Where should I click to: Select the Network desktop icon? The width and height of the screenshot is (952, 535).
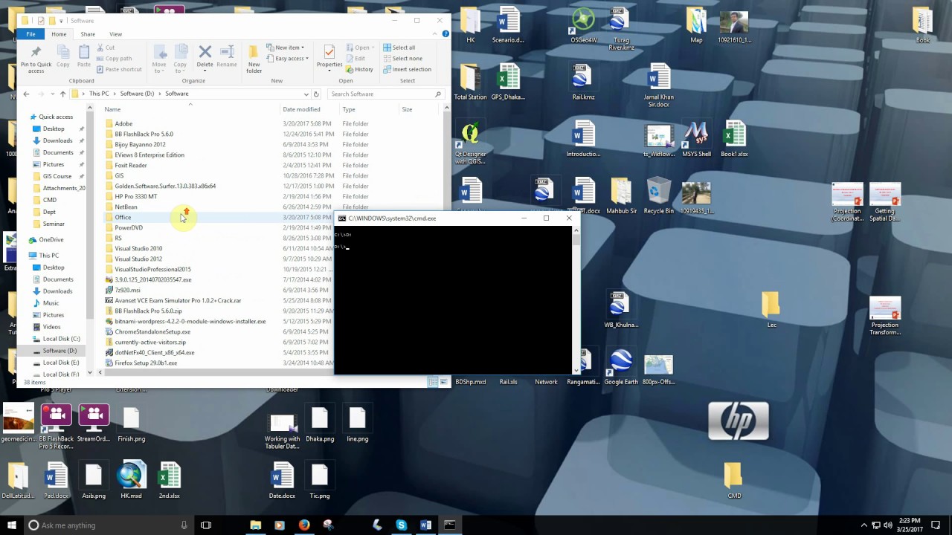546,381
